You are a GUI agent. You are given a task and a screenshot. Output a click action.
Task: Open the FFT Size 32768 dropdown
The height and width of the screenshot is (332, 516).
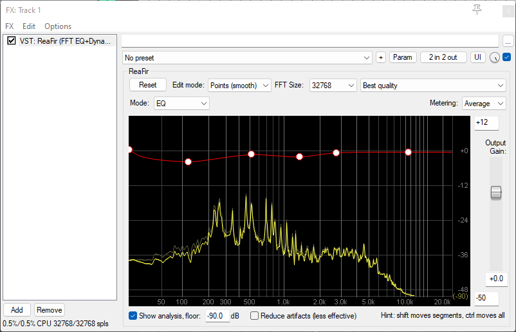tap(333, 86)
